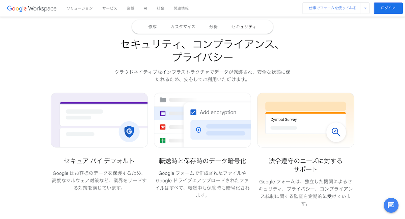Open the 料金 menu item

tap(161, 8)
